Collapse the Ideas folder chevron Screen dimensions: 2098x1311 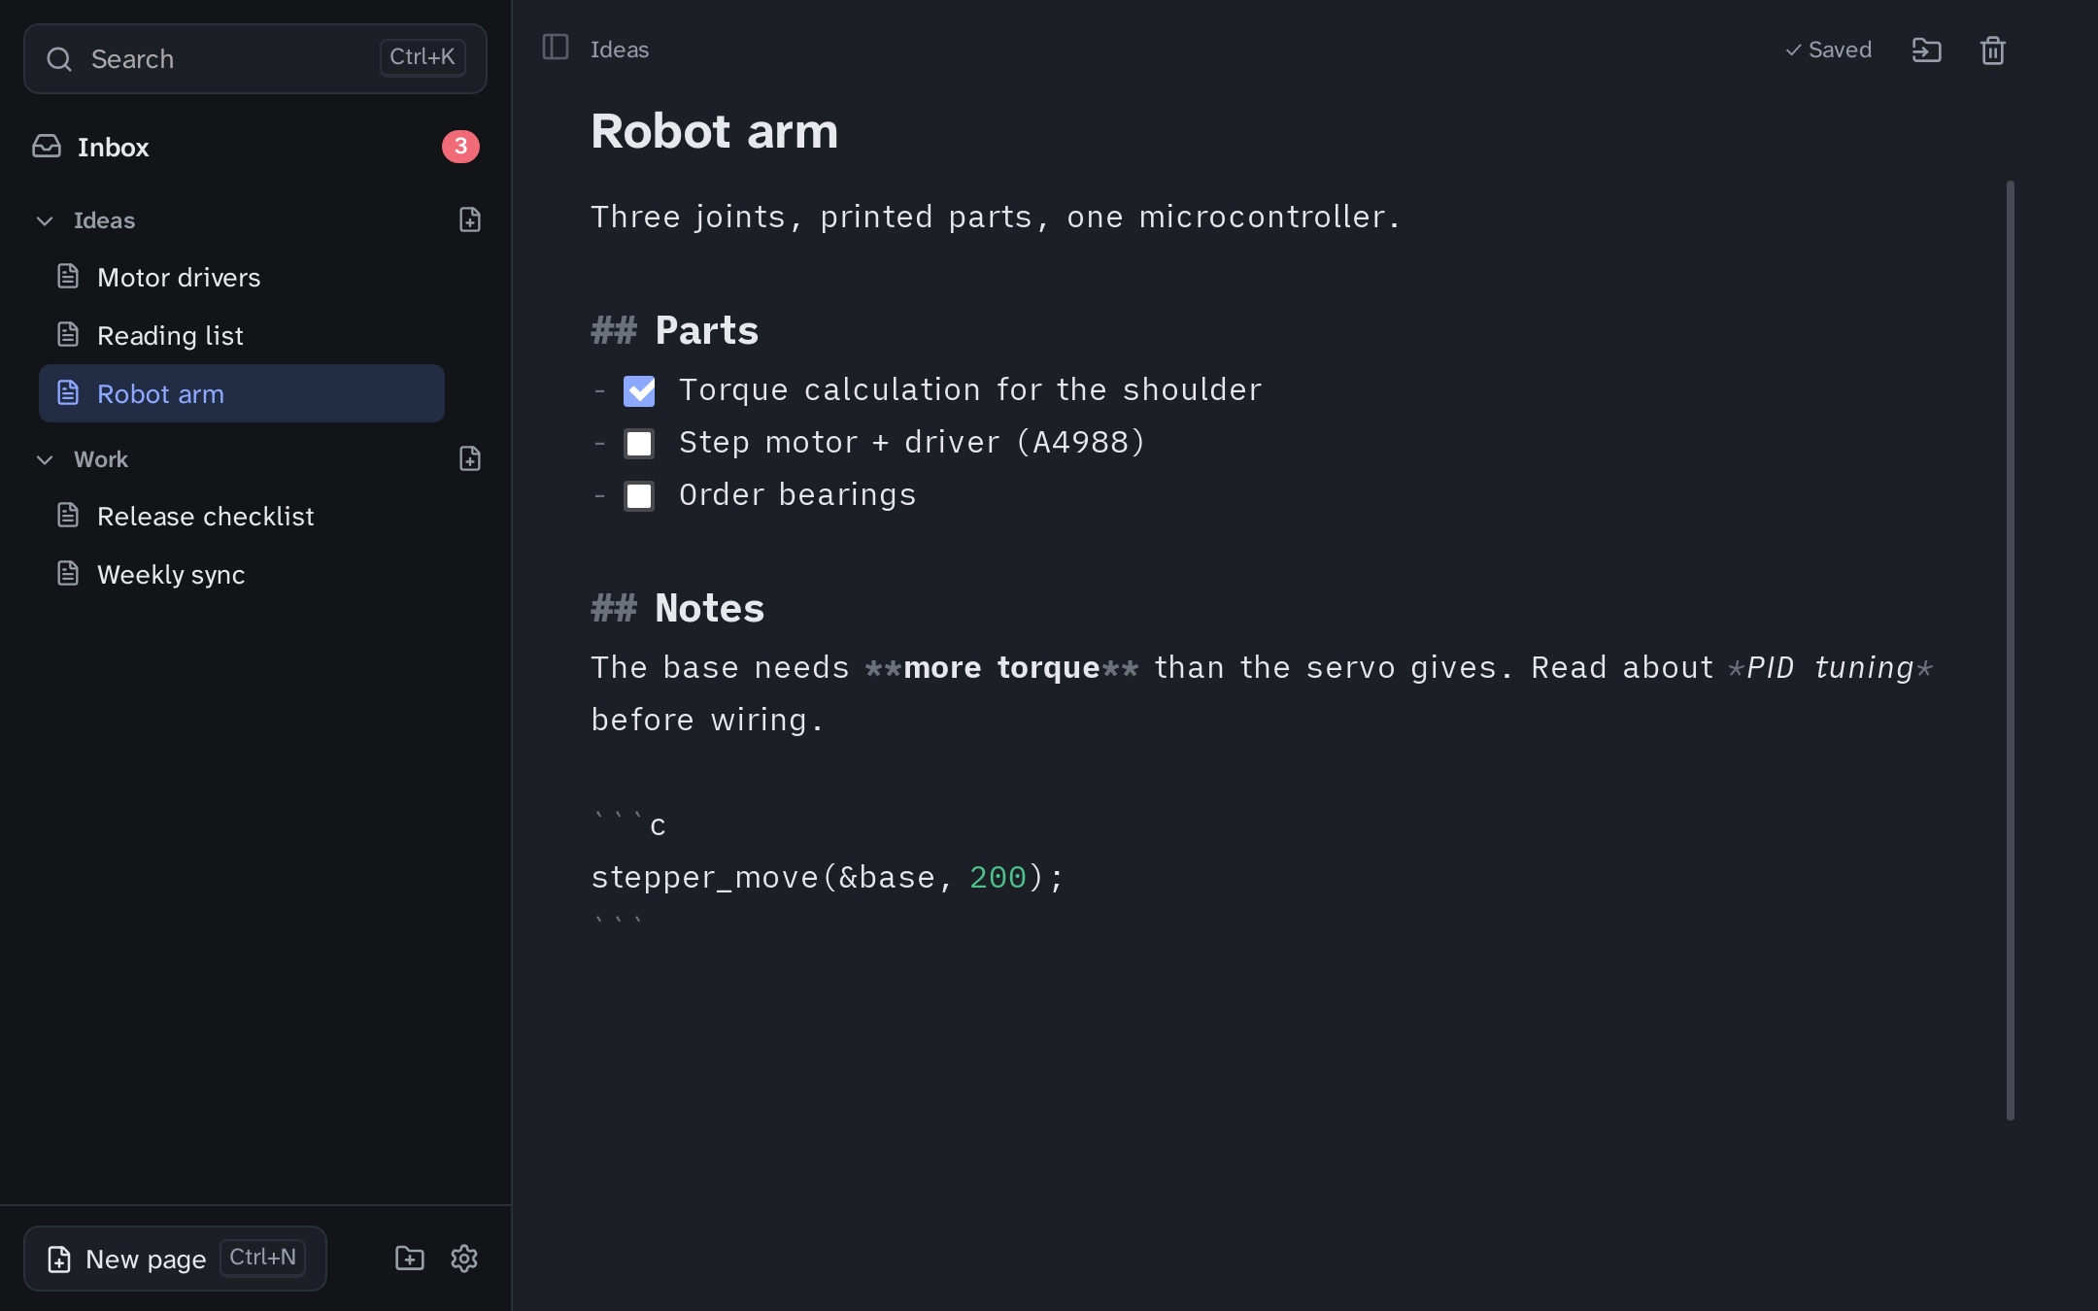(45, 220)
